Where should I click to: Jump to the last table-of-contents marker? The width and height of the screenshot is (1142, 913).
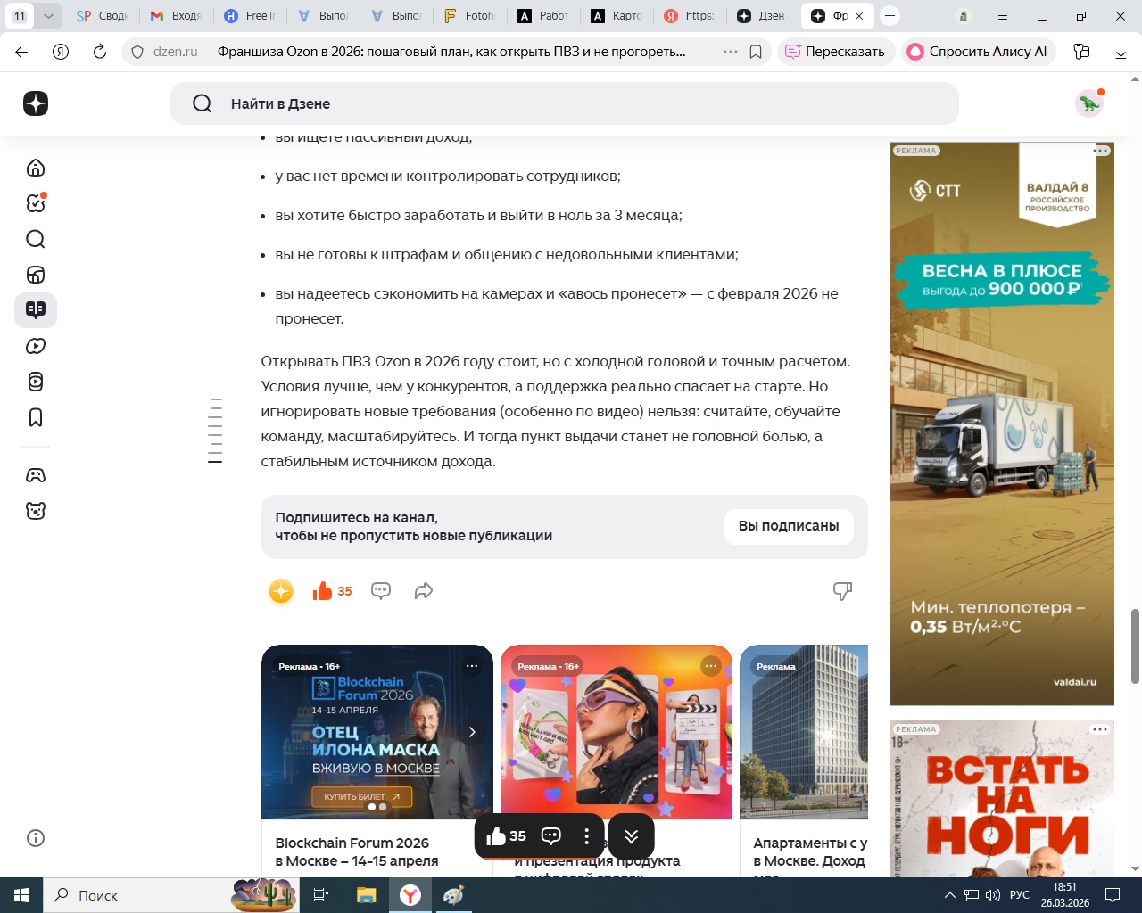[215, 461]
